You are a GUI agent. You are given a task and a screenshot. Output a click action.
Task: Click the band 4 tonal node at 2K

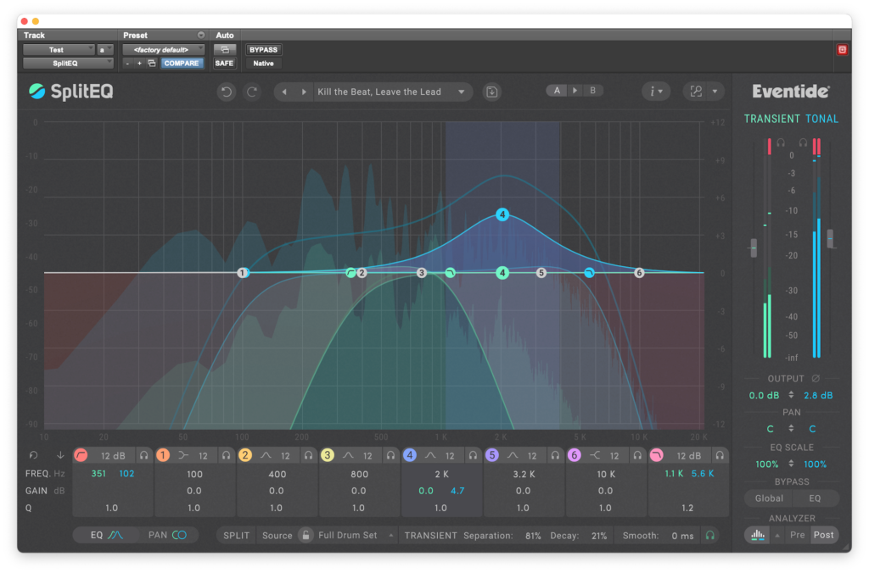502,214
